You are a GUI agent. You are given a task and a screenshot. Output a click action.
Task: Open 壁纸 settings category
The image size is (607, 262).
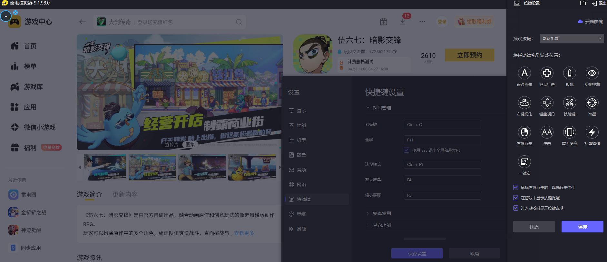click(317, 214)
